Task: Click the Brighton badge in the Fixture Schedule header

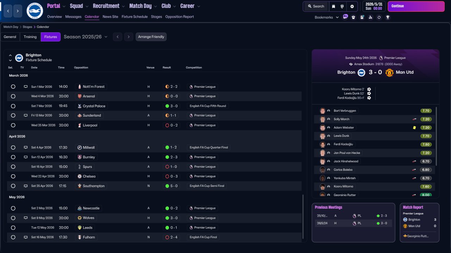Action: point(19,58)
